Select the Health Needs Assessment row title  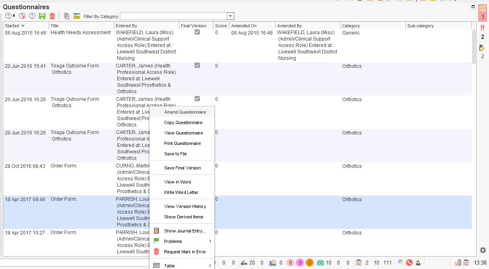click(x=80, y=33)
